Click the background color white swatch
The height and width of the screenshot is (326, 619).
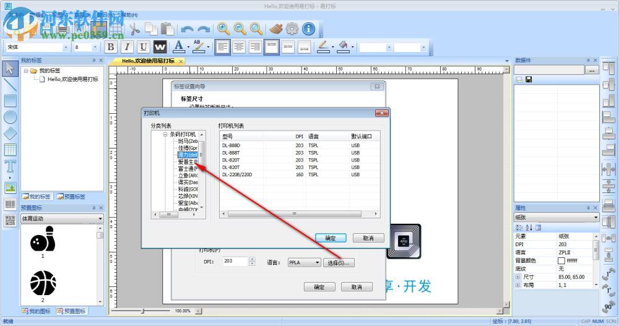tap(561, 260)
